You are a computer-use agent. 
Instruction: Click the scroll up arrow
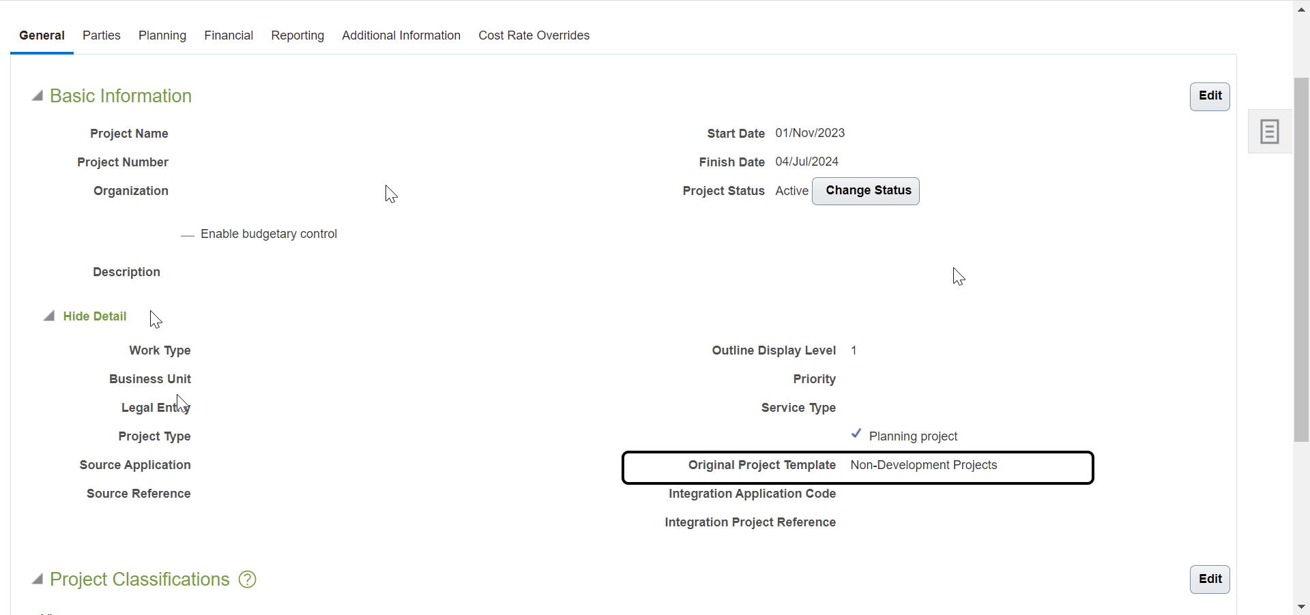tap(1300, 9)
